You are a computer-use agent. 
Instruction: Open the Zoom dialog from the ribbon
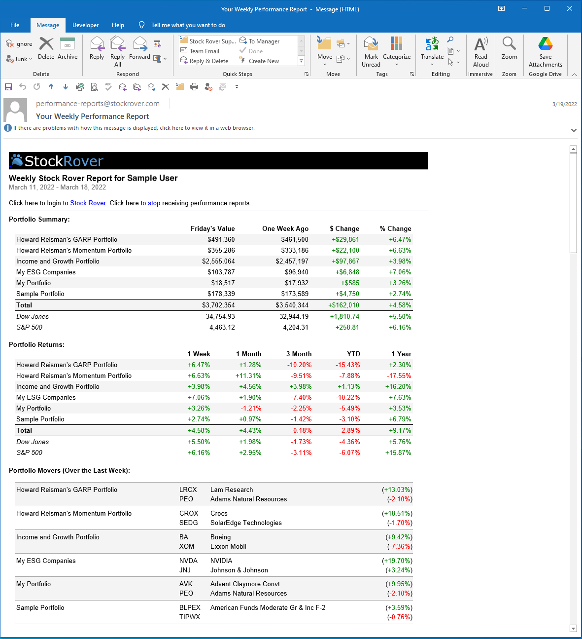click(510, 48)
